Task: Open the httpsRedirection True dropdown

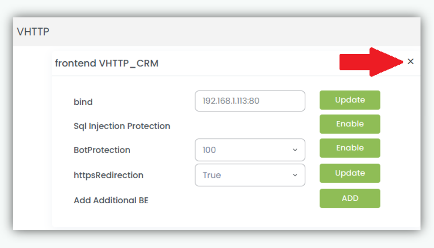Action: coord(250,175)
